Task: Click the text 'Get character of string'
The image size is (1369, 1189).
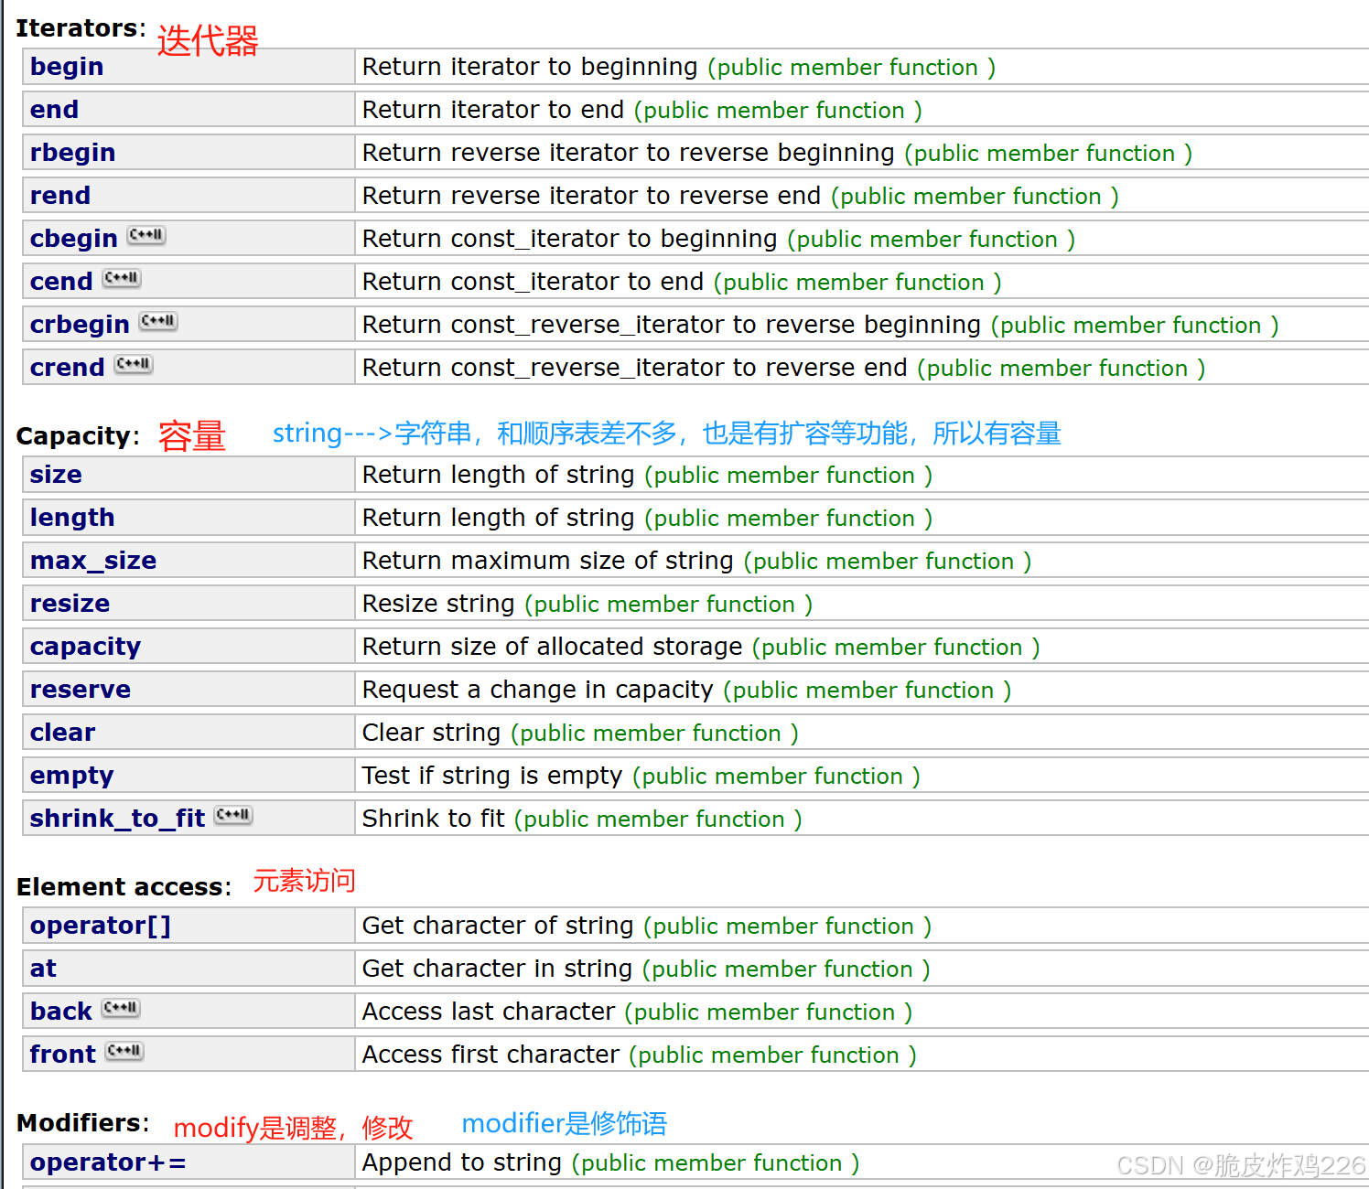Action: coord(498,926)
